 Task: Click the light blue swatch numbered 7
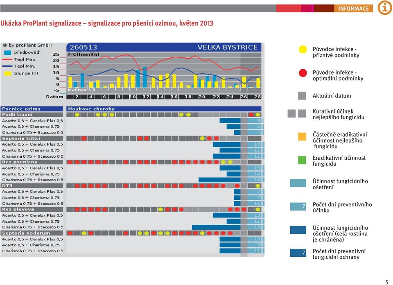tap(298, 206)
